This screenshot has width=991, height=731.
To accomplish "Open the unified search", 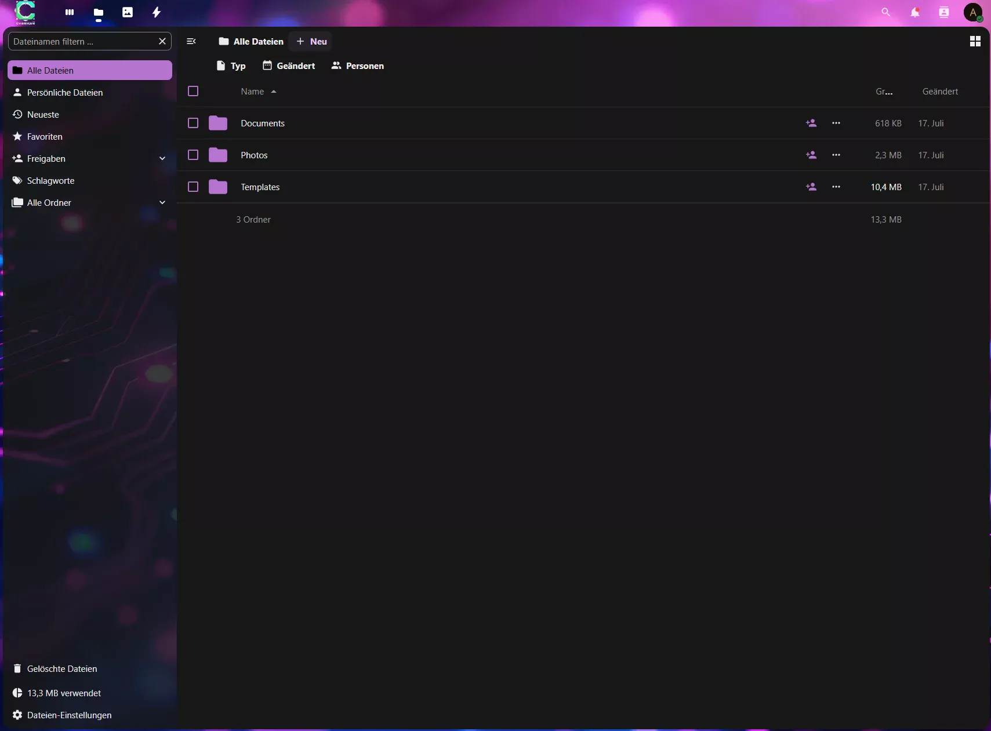I will (885, 12).
